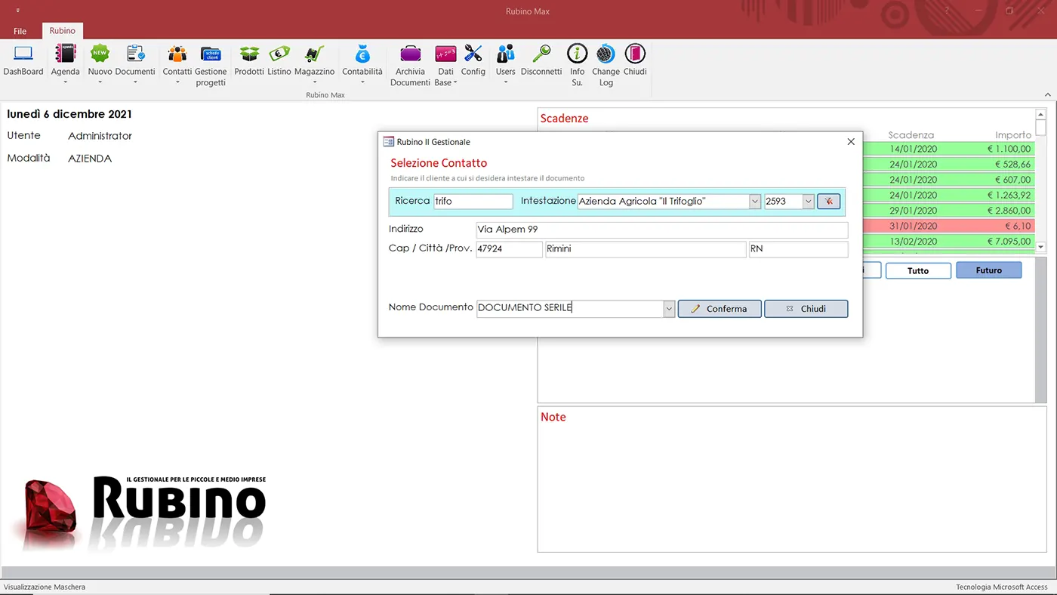The height and width of the screenshot is (595, 1057).
Task: Open the Intestazione combo box dropdown
Action: tap(755, 202)
